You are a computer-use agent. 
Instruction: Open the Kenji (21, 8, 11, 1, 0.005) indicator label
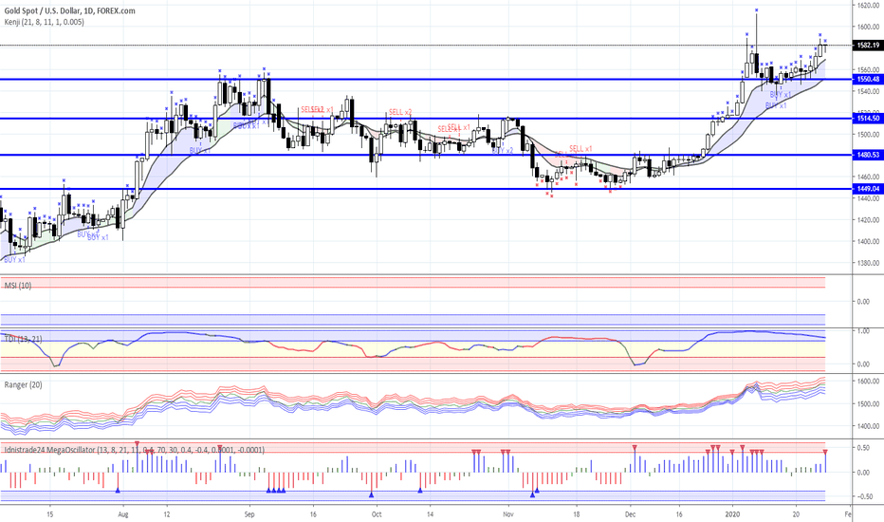tap(44, 22)
